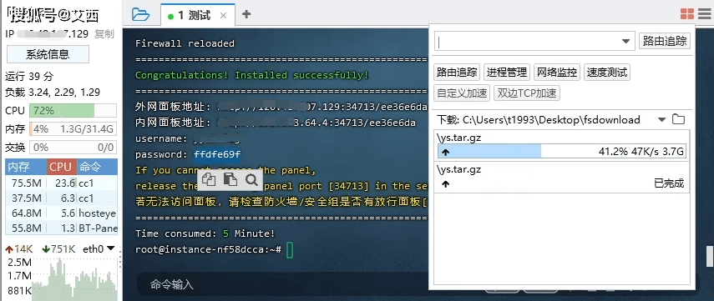The height and width of the screenshot is (301, 714).
Task: Open 进程管理 process manager
Action: point(507,72)
